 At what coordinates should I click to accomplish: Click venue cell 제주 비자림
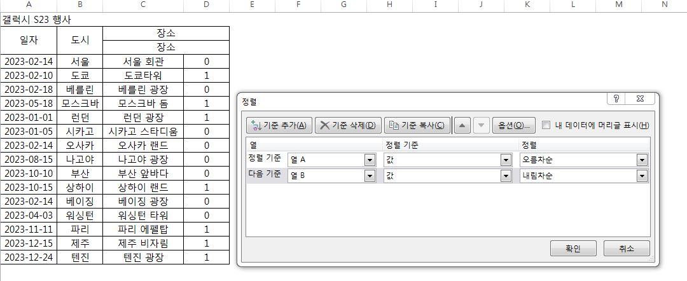(x=143, y=243)
